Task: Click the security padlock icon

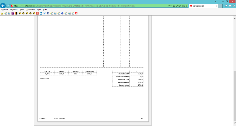Action: (x=174, y=6)
